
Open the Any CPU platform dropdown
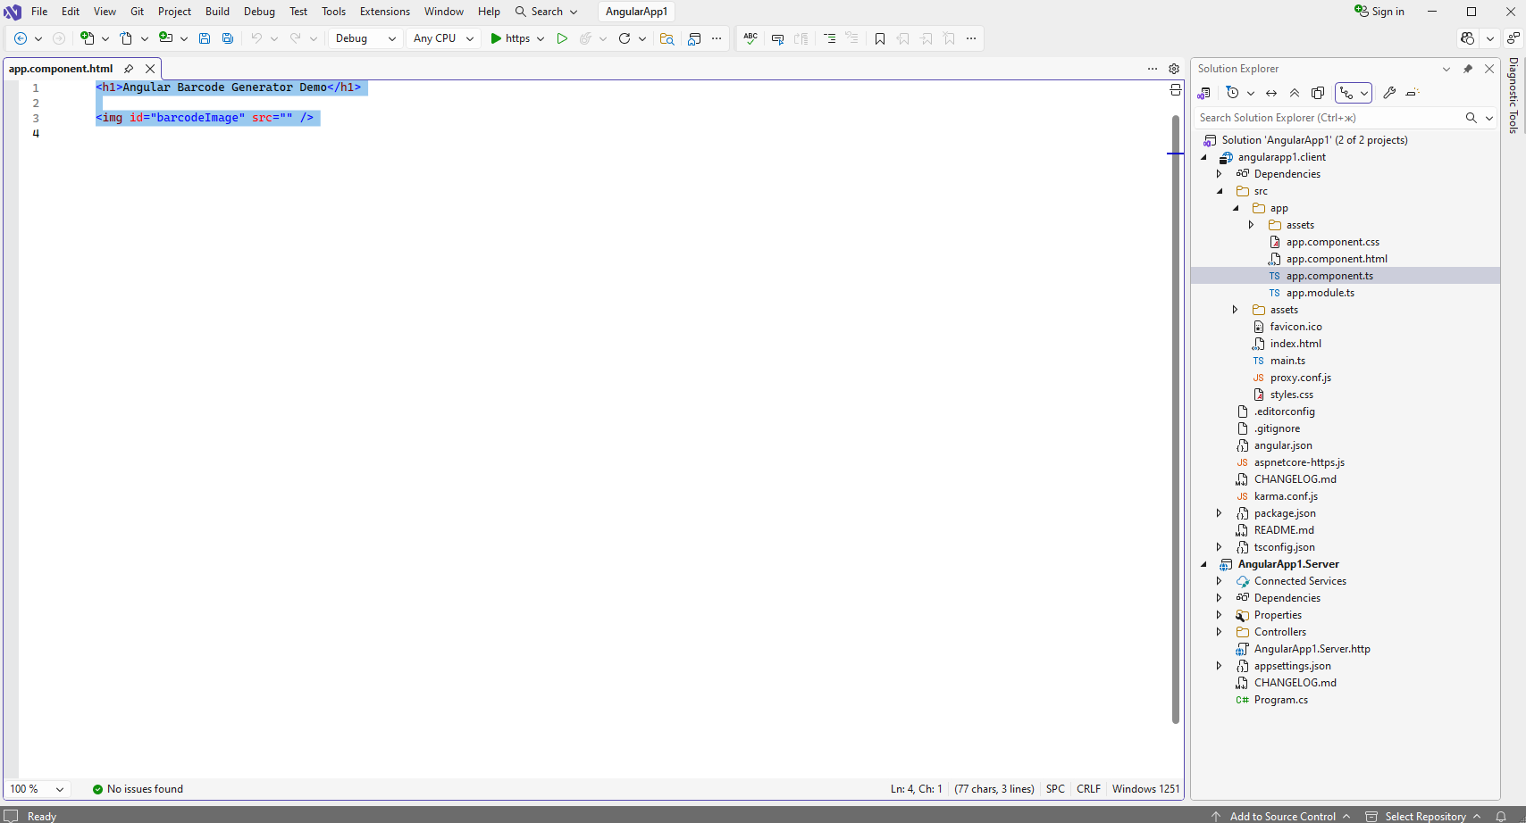443,38
